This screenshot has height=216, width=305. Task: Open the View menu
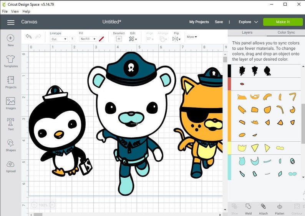(15, 11)
